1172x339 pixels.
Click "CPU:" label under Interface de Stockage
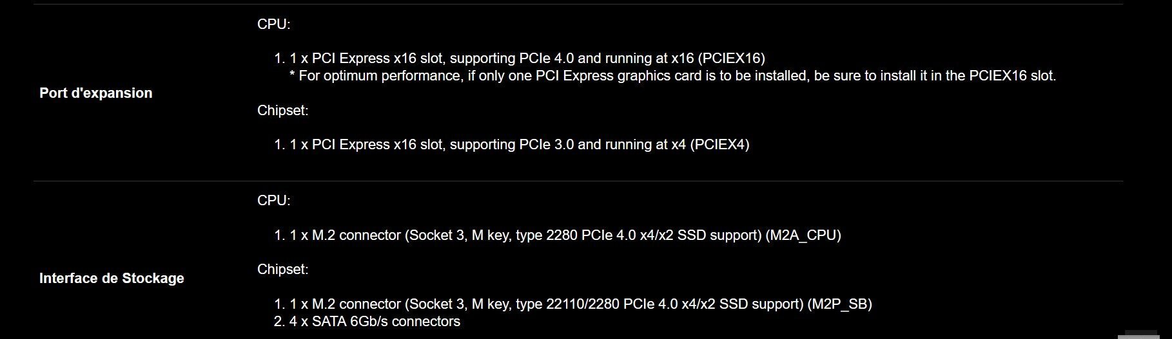click(274, 201)
